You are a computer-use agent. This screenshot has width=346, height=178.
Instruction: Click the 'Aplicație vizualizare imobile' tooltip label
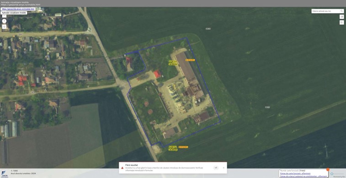(14, 13)
